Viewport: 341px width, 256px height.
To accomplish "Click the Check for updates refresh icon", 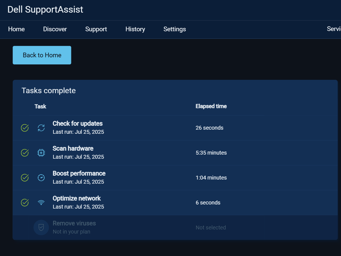I will coord(41,128).
